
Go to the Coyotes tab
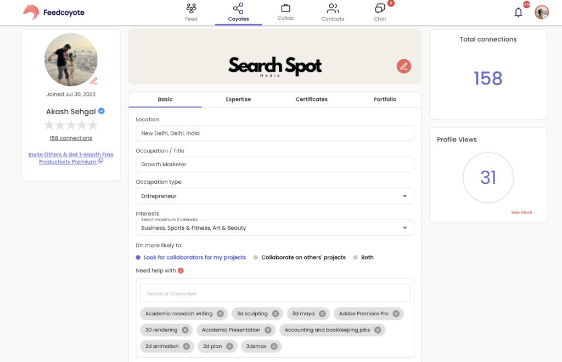pyautogui.click(x=238, y=13)
